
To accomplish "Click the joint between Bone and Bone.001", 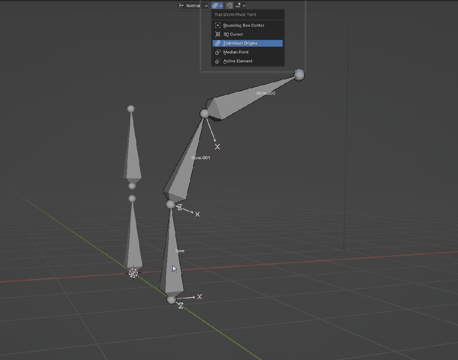I will [x=171, y=205].
